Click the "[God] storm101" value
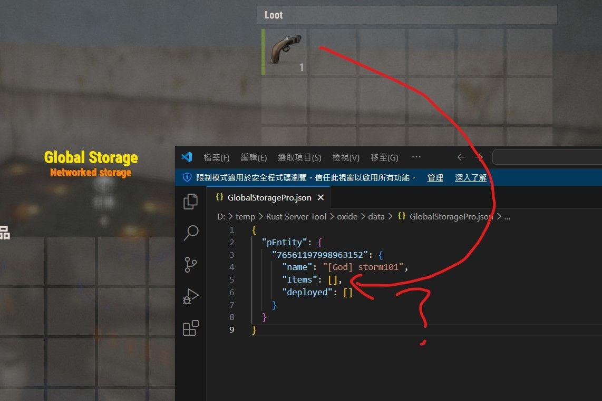602x401 pixels. (363, 267)
